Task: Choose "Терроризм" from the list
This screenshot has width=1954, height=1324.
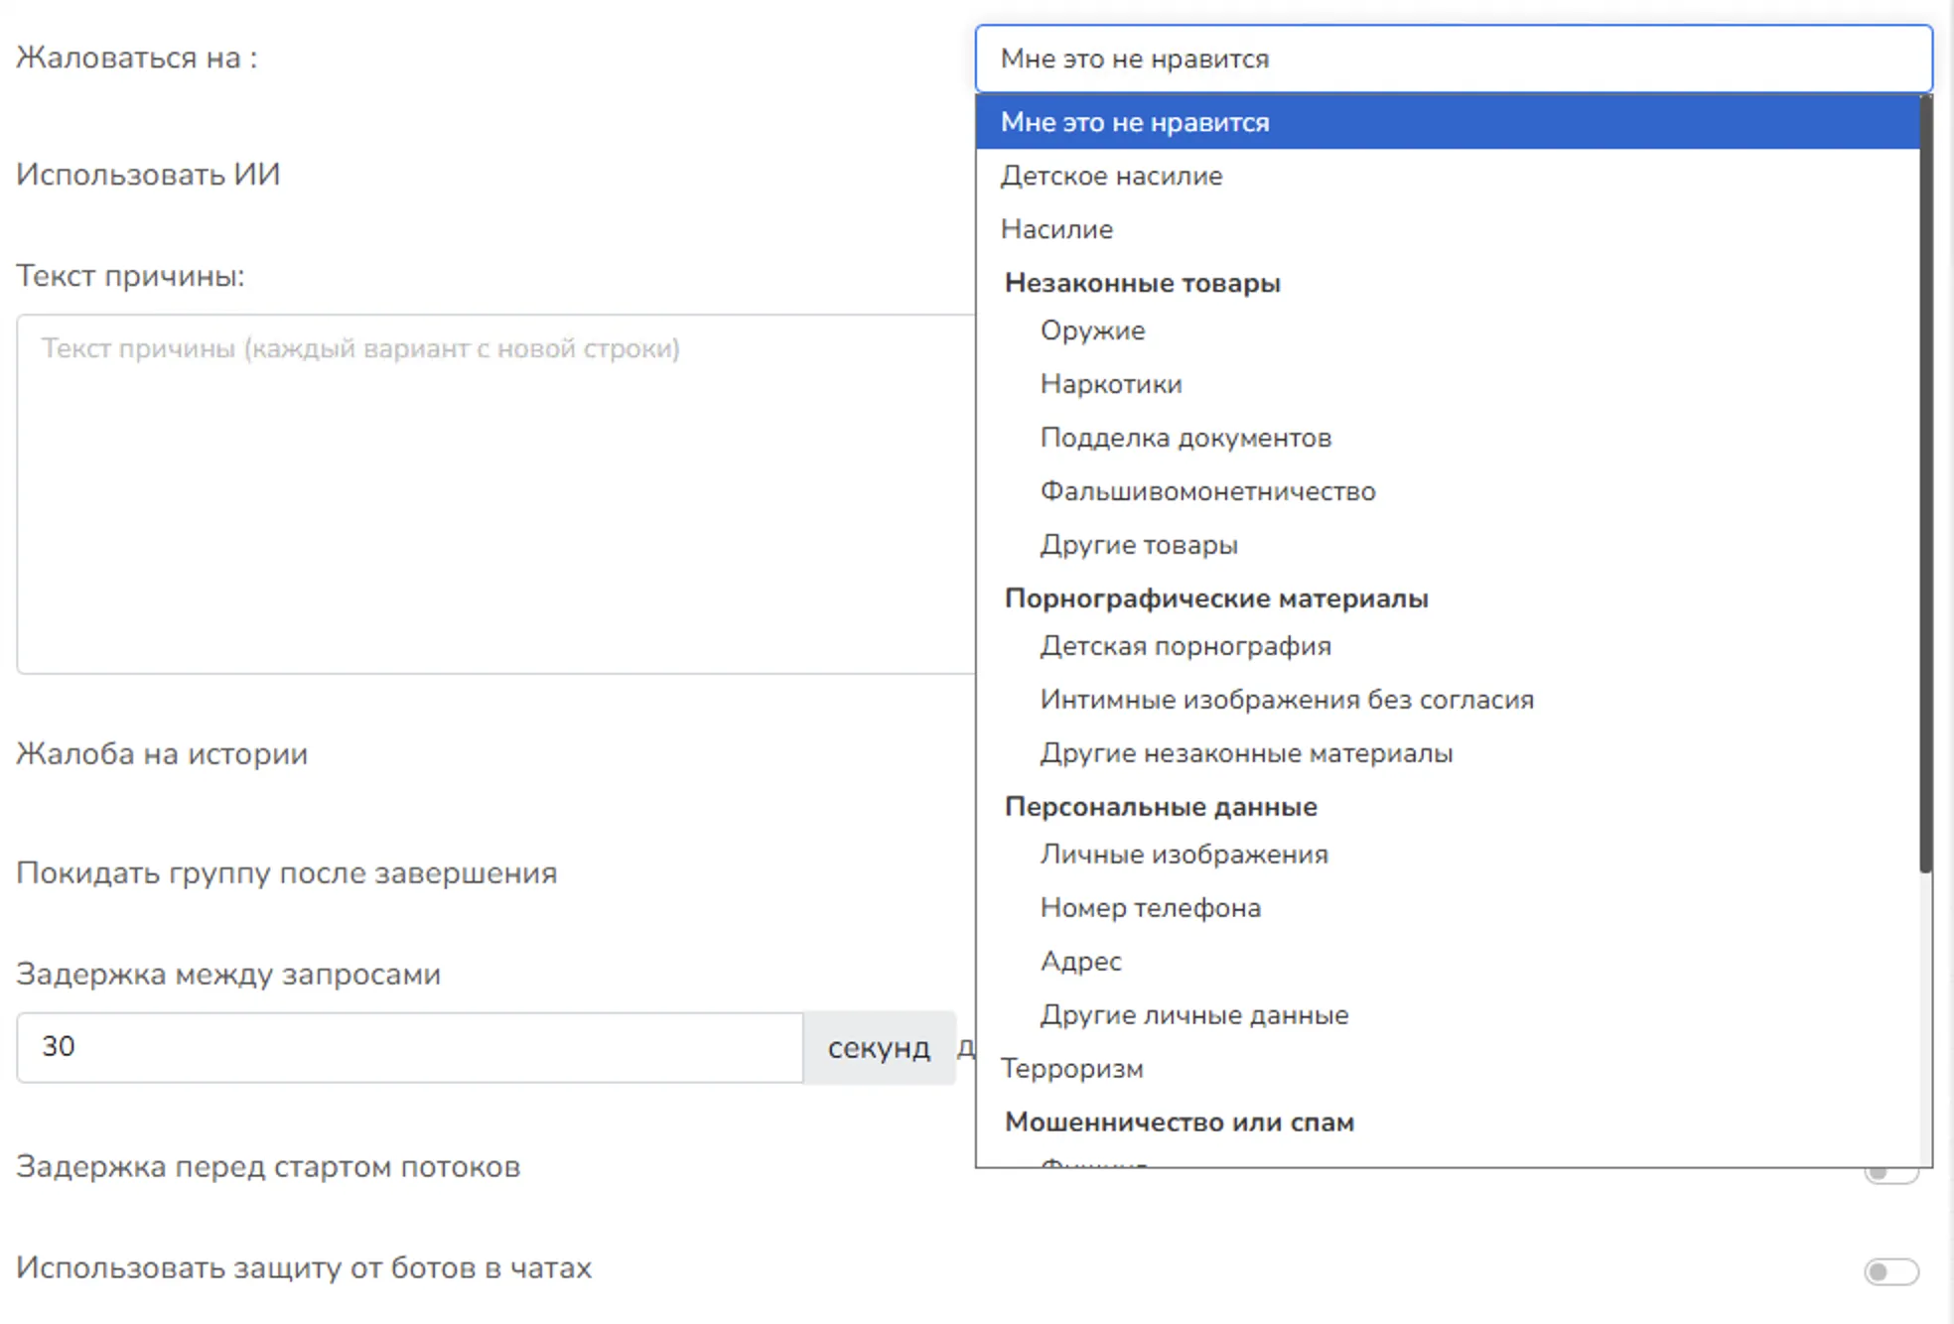Action: 1072,1068
